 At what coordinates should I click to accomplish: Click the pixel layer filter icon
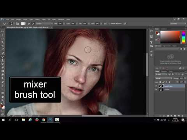(169, 74)
